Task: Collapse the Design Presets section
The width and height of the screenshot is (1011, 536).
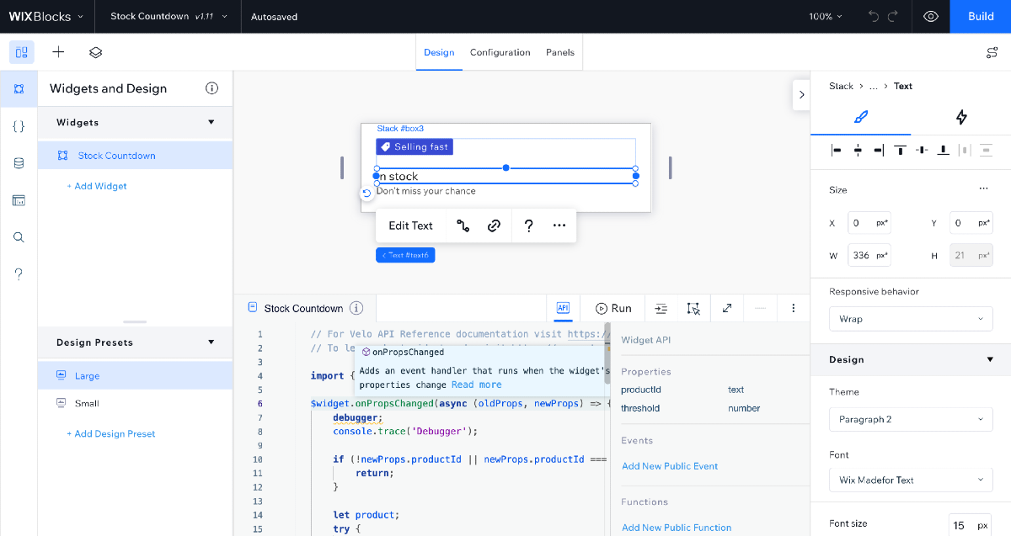Action: tap(211, 342)
